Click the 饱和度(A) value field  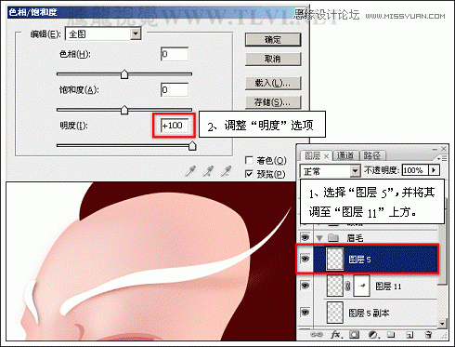tap(175, 90)
